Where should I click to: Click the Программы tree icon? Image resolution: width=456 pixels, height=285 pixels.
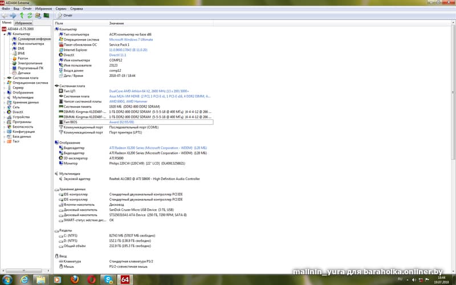(9, 122)
